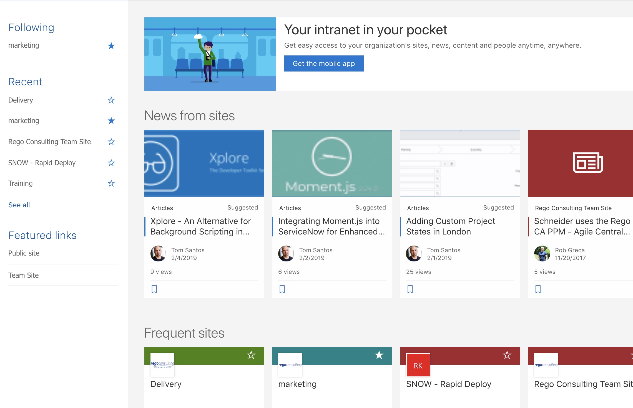Click Articles label on Xplore card
This screenshot has width=633, height=408.
click(162, 208)
